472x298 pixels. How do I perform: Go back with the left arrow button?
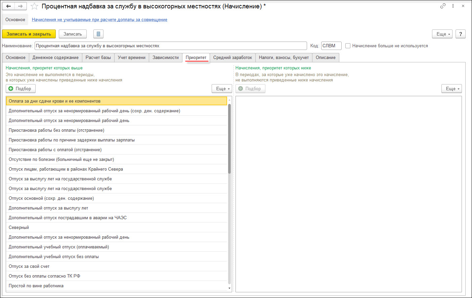9,6
